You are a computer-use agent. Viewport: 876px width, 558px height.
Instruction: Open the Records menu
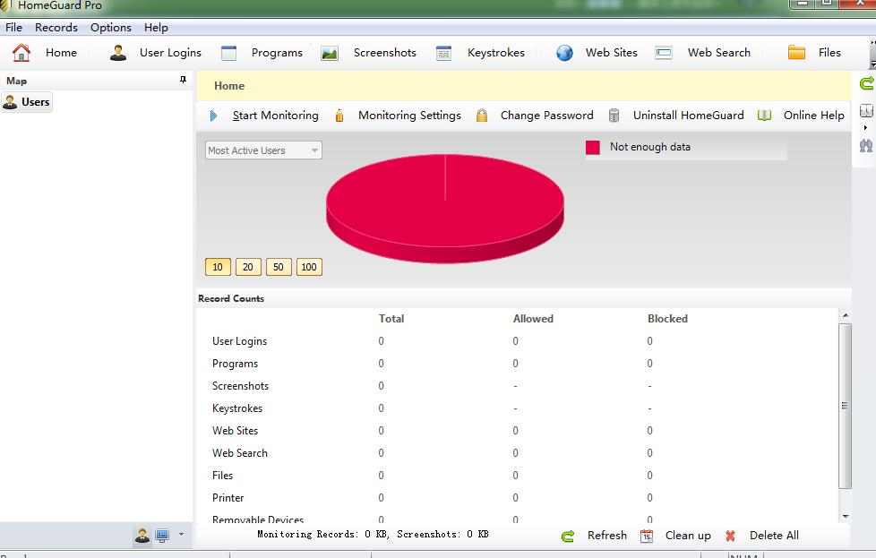[56, 28]
